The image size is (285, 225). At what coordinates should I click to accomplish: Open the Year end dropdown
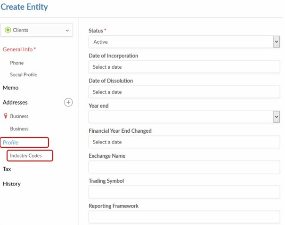[184, 117]
